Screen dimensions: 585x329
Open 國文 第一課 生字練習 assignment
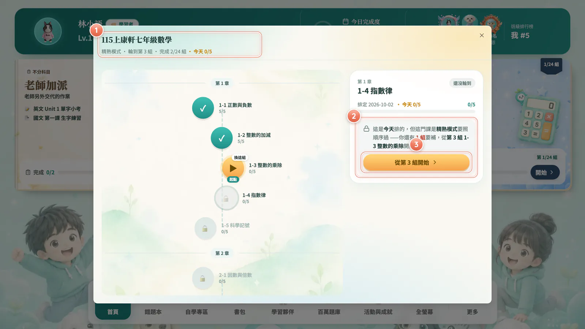click(57, 118)
